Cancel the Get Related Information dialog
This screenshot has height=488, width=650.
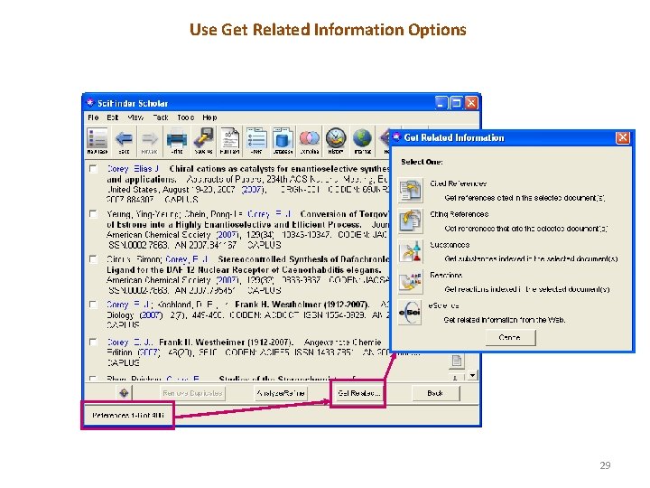pos(510,338)
